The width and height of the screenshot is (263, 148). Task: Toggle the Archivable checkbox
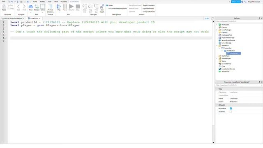click(231, 109)
